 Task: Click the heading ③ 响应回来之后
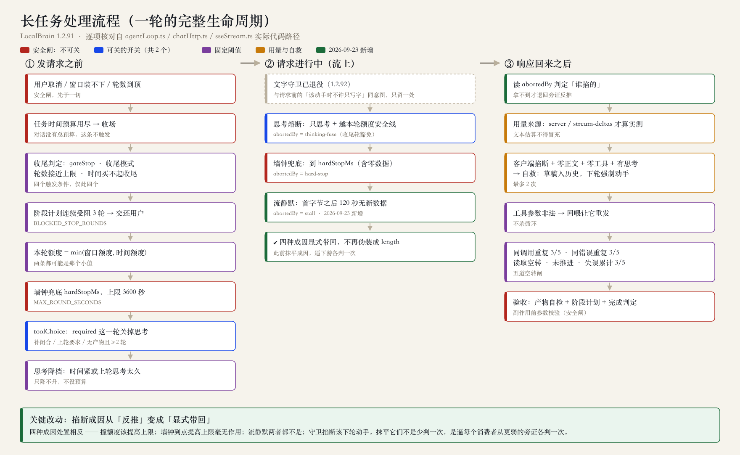(x=538, y=63)
